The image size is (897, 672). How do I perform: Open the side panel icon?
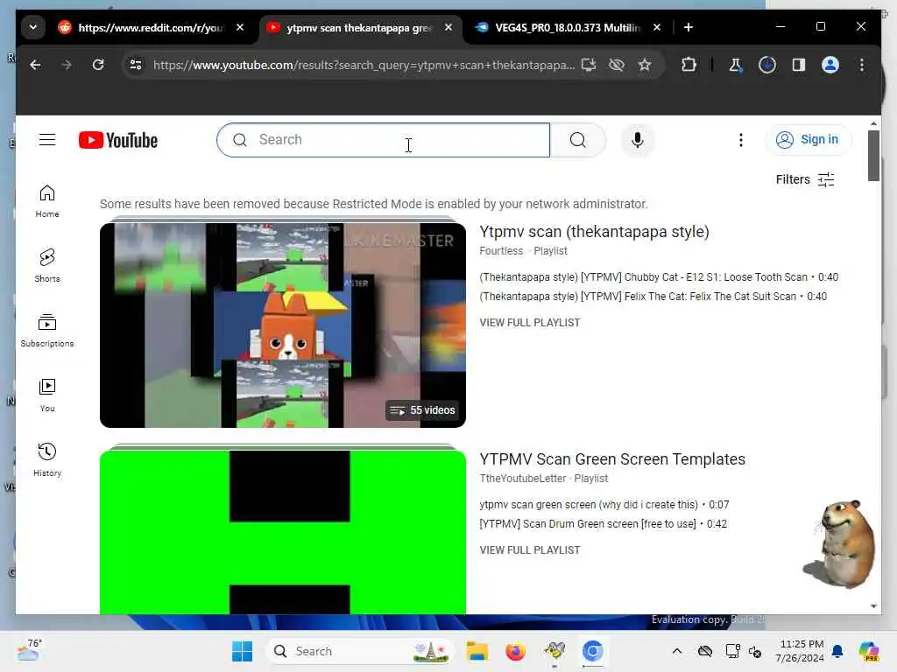coord(799,65)
